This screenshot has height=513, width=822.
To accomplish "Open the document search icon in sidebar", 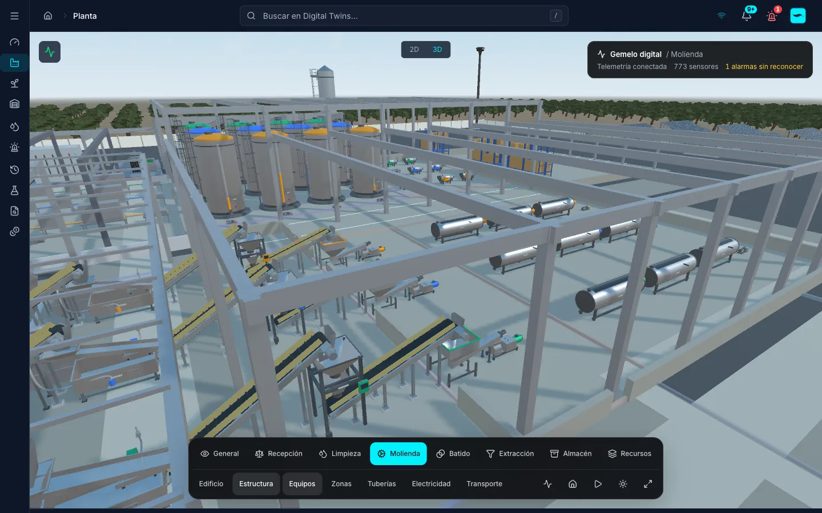I will (15, 211).
